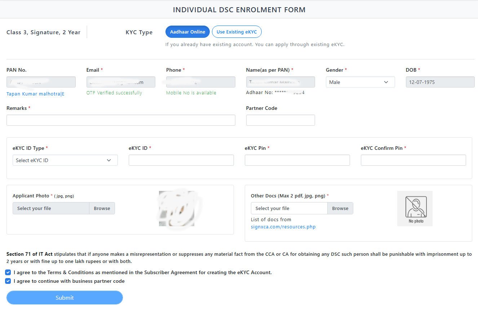Expand the eKYC ID Type dropdown
This screenshot has width=478, height=317.
pos(65,160)
